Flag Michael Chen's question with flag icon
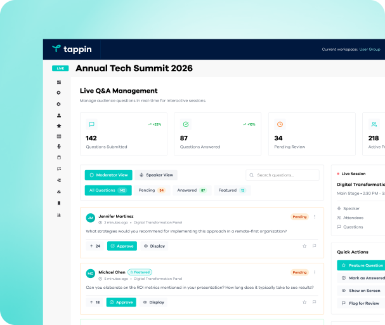 point(315,302)
